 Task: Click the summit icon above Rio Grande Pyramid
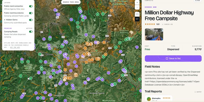click(97, 91)
